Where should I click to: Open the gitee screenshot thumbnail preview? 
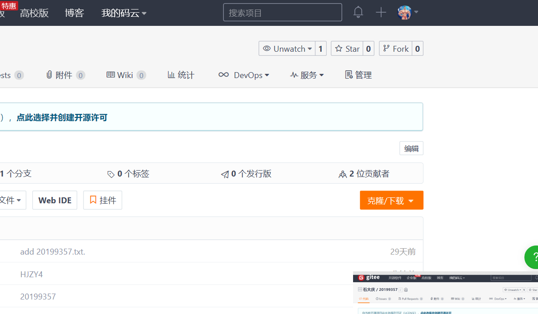pyautogui.click(x=445, y=294)
